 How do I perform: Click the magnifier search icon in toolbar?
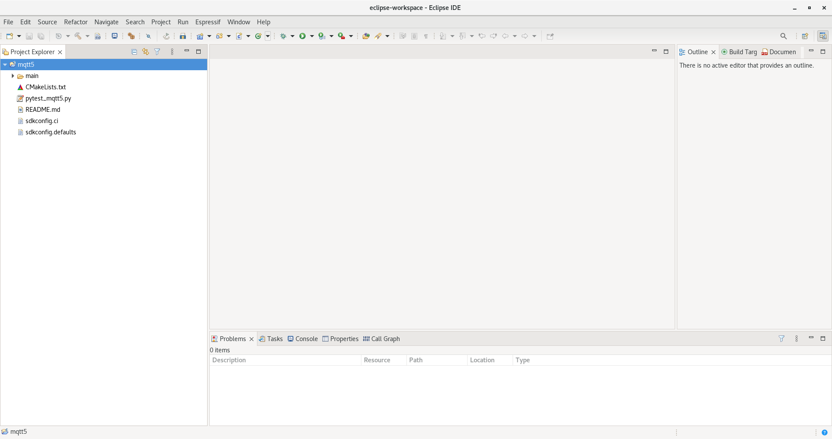(x=783, y=36)
